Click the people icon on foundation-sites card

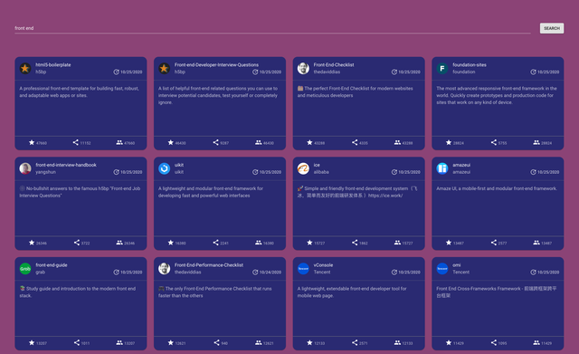536,142
